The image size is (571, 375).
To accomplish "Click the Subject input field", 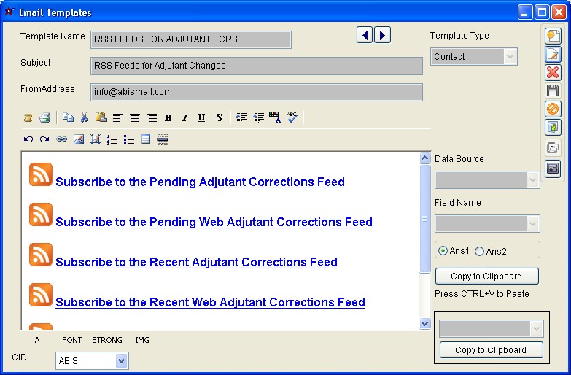I will point(256,66).
